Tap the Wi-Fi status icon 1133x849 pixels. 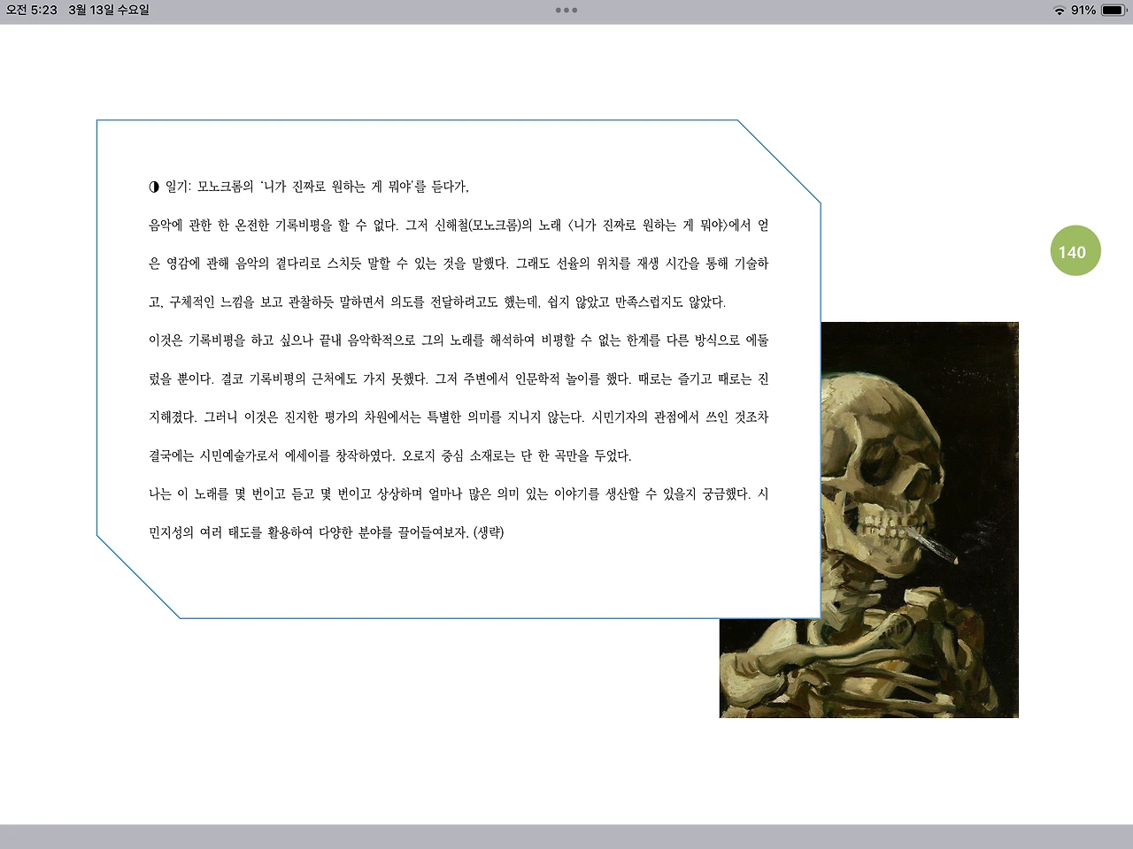[x=1059, y=11]
